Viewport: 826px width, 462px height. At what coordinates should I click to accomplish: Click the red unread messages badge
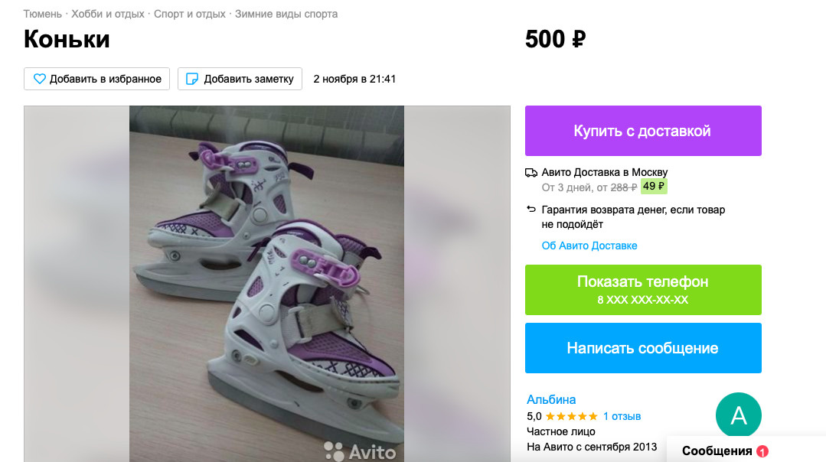pyautogui.click(x=762, y=451)
